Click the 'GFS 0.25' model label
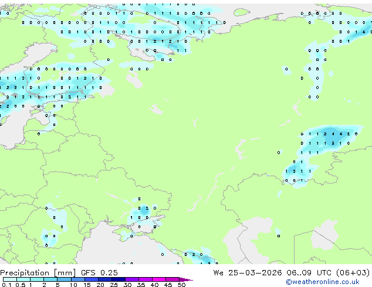 (99, 273)
